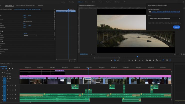The image size is (185, 104).
Task: Toggle voice-over microphone on first audio track
Action: pos(15,86)
